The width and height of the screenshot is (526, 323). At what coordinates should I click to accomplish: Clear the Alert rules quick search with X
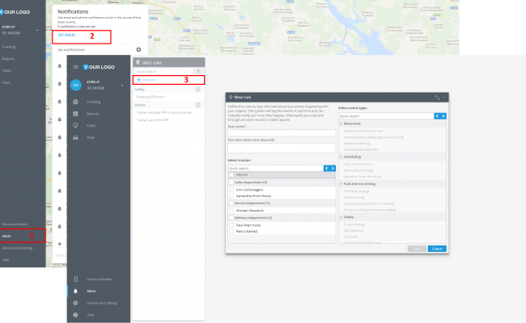pyautogui.click(x=189, y=71)
